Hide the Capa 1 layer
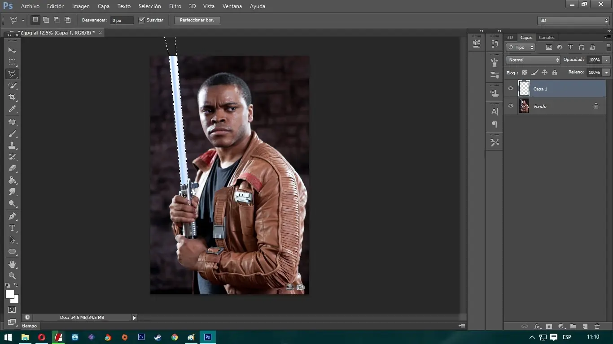This screenshot has width=613, height=344. click(510, 89)
